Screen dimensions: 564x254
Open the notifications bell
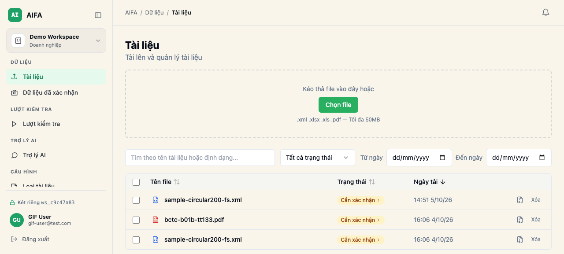point(545,13)
